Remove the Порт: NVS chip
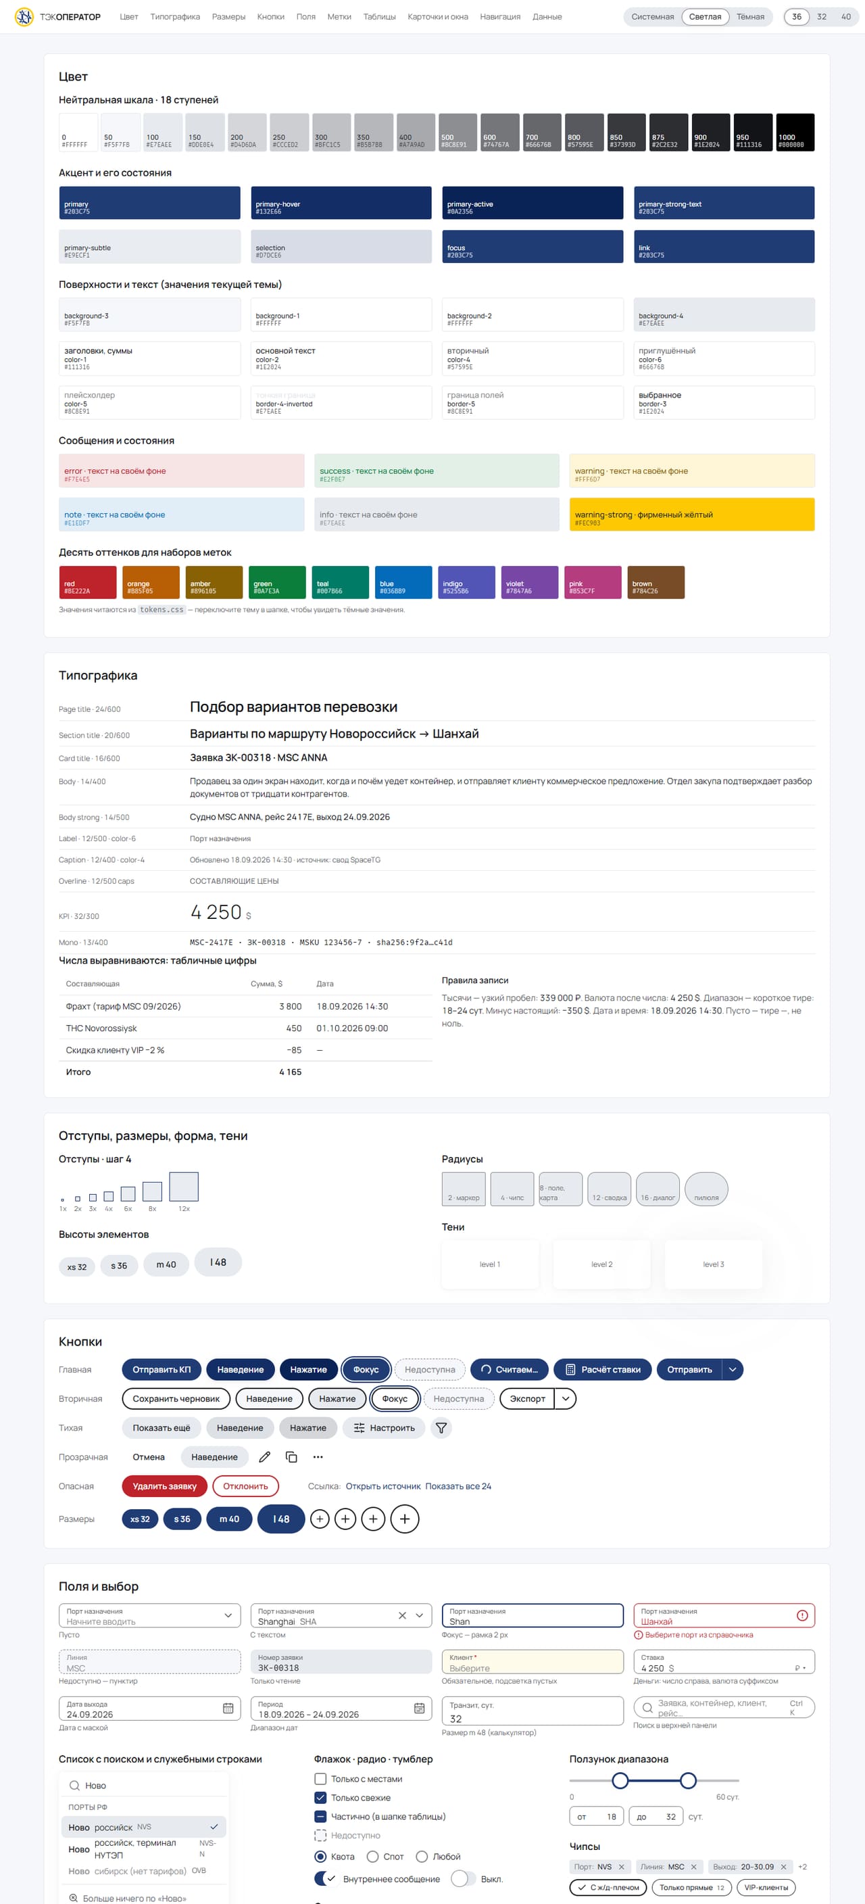865x1904 pixels. [x=621, y=1866]
